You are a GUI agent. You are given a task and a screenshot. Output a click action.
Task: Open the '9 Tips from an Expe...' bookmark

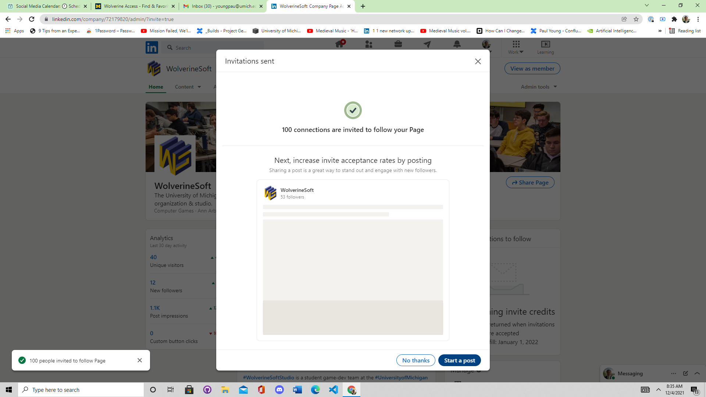pyautogui.click(x=55, y=31)
